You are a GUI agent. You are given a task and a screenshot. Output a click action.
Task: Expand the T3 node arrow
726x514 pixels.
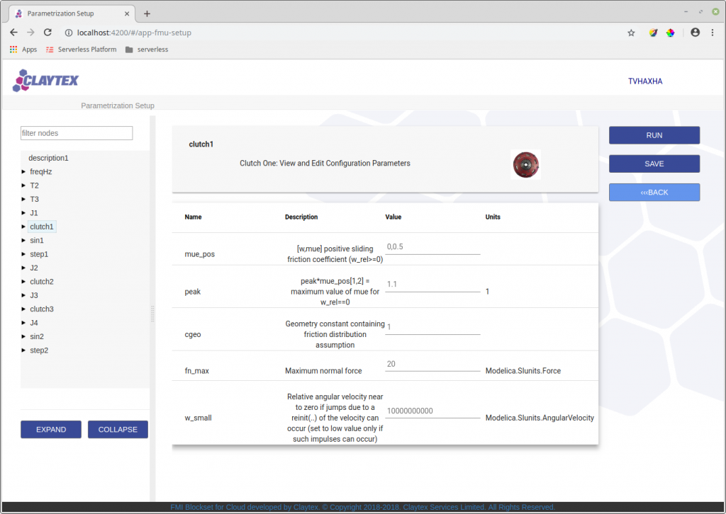23,199
